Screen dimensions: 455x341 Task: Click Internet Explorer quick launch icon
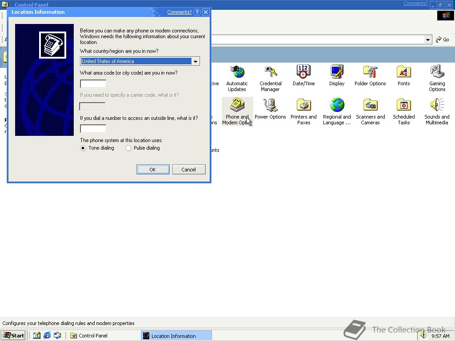click(47, 336)
